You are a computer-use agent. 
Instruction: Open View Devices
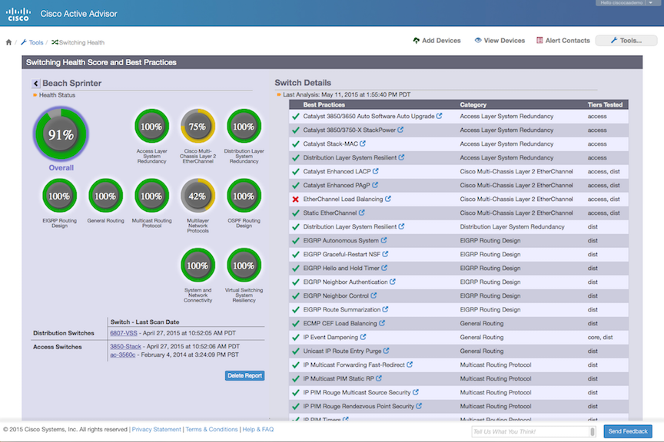pyautogui.click(x=500, y=41)
